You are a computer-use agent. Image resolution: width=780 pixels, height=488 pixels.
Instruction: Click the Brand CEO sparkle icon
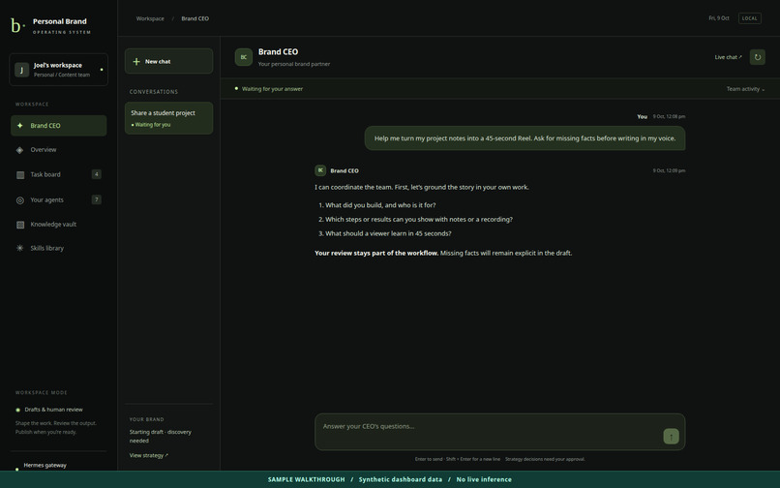click(x=20, y=126)
